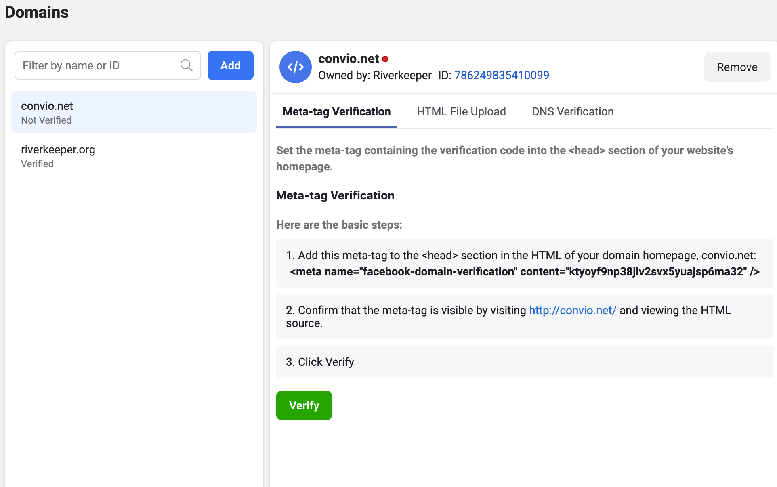
Task: Click the facebook-domain-verification meta tag code
Action: click(x=525, y=271)
